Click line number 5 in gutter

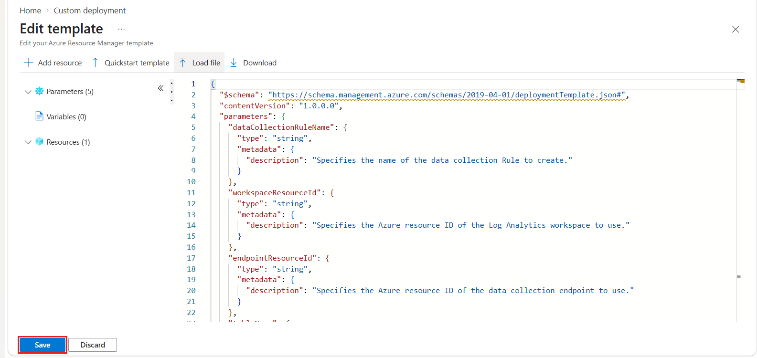pyautogui.click(x=193, y=127)
